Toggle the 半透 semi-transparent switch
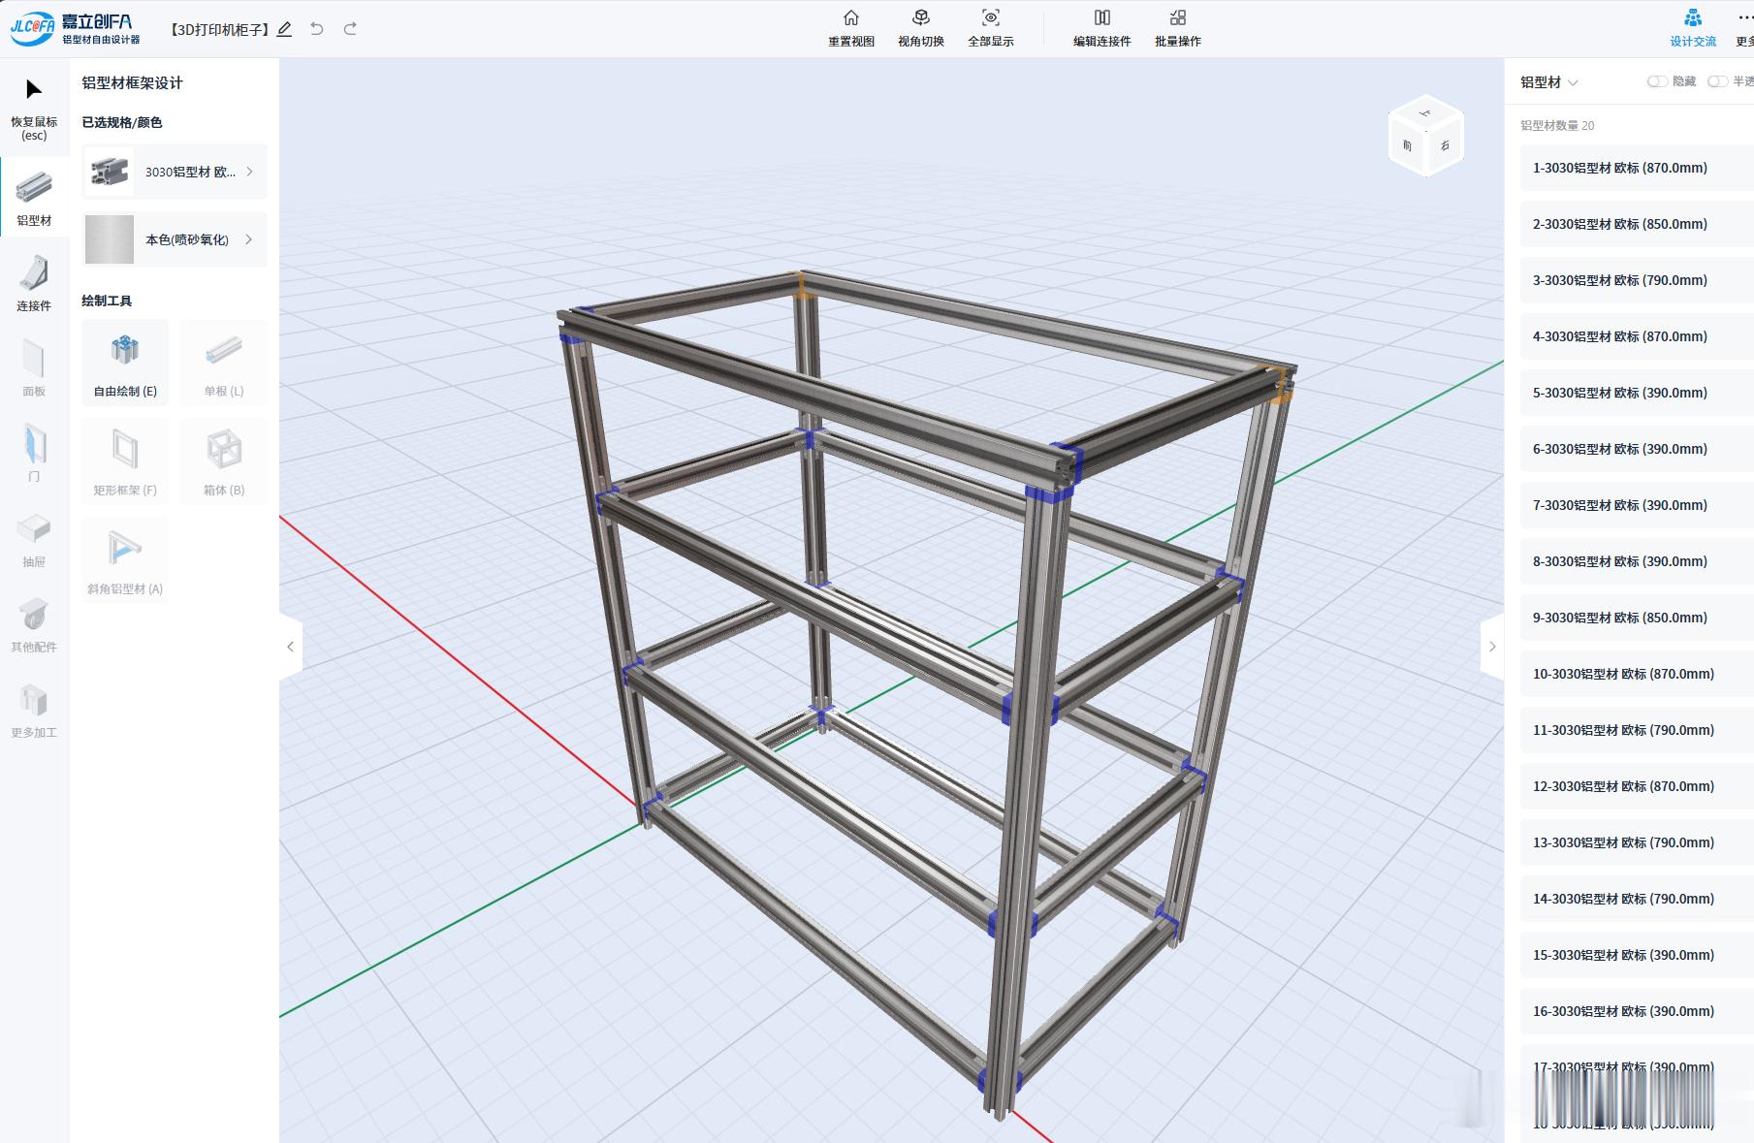This screenshot has height=1143, width=1754. [x=1717, y=81]
